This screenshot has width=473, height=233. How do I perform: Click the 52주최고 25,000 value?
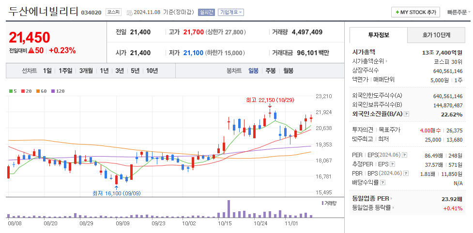click(433, 139)
